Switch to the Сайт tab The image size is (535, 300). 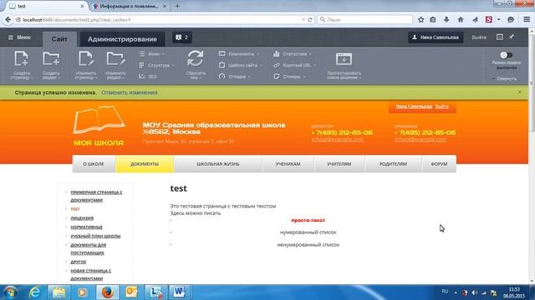[59, 39]
